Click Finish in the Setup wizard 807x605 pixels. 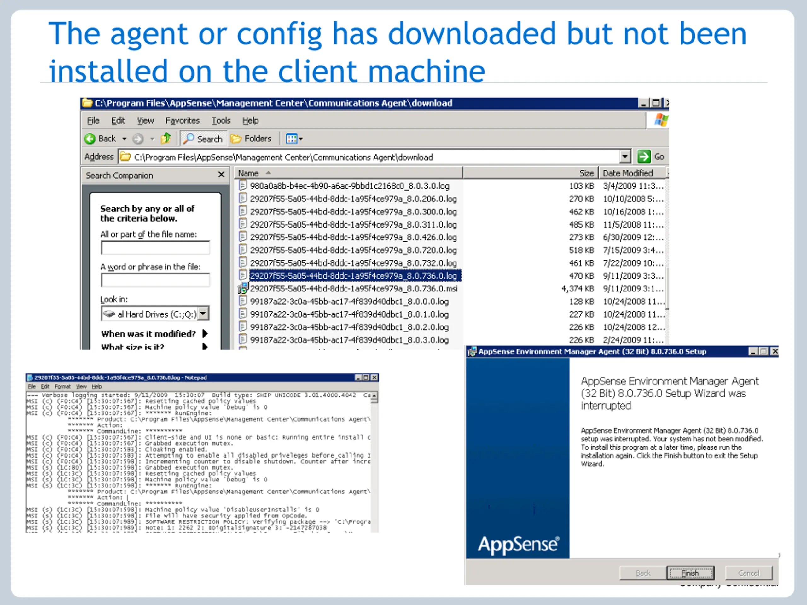[x=690, y=573]
